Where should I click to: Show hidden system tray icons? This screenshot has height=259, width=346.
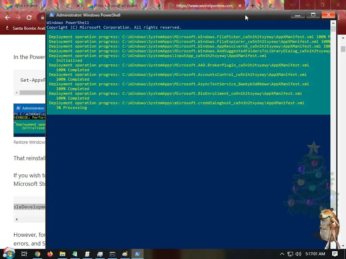pyautogui.click(x=282, y=254)
